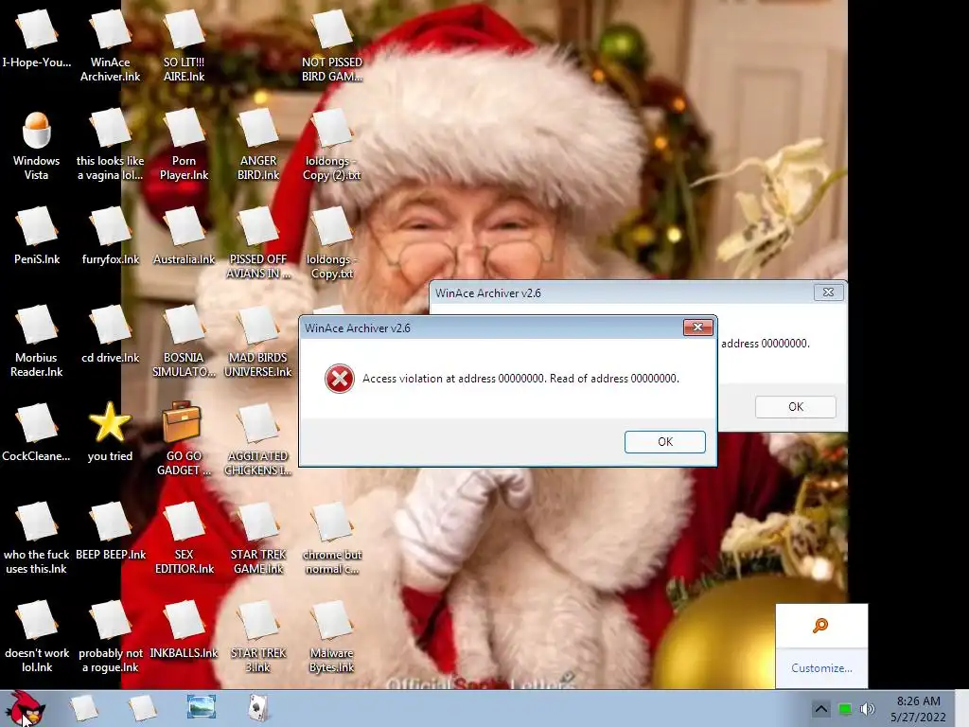Select the STAR TREK GAME.lnk icon
Image resolution: width=969 pixels, height=727 pixels.
tap(258, 539)
